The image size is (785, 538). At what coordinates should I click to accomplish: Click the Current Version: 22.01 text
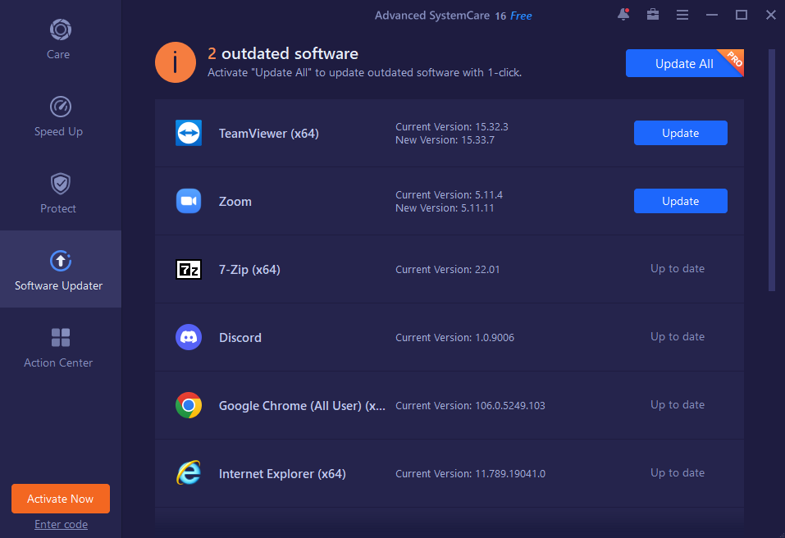(448, 270)
